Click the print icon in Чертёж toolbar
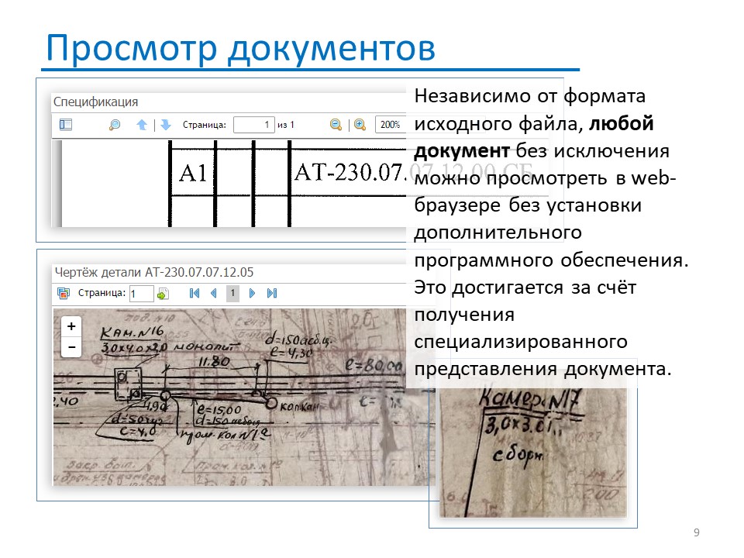Viewport: 744px width, 558px height. coord(63,293)
